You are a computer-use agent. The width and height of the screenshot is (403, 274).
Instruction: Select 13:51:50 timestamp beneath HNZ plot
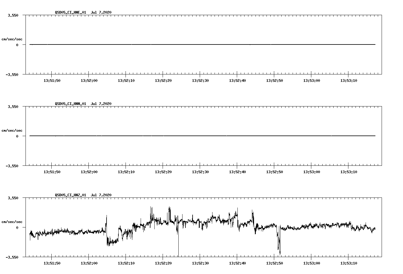point(52,263)
